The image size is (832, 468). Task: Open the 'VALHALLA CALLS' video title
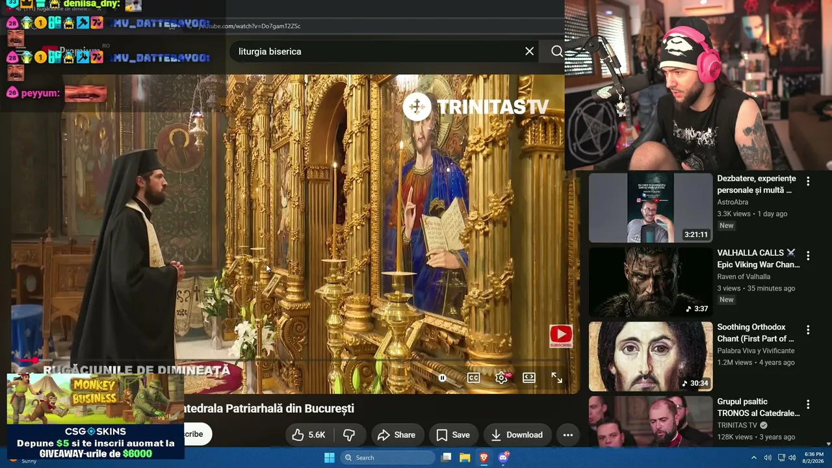click(759, 259)
